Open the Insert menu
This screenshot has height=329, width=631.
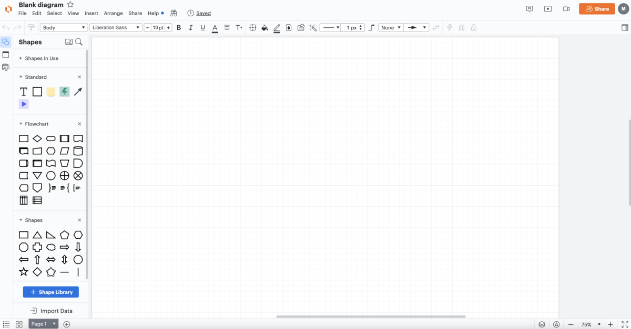[91, 13]
